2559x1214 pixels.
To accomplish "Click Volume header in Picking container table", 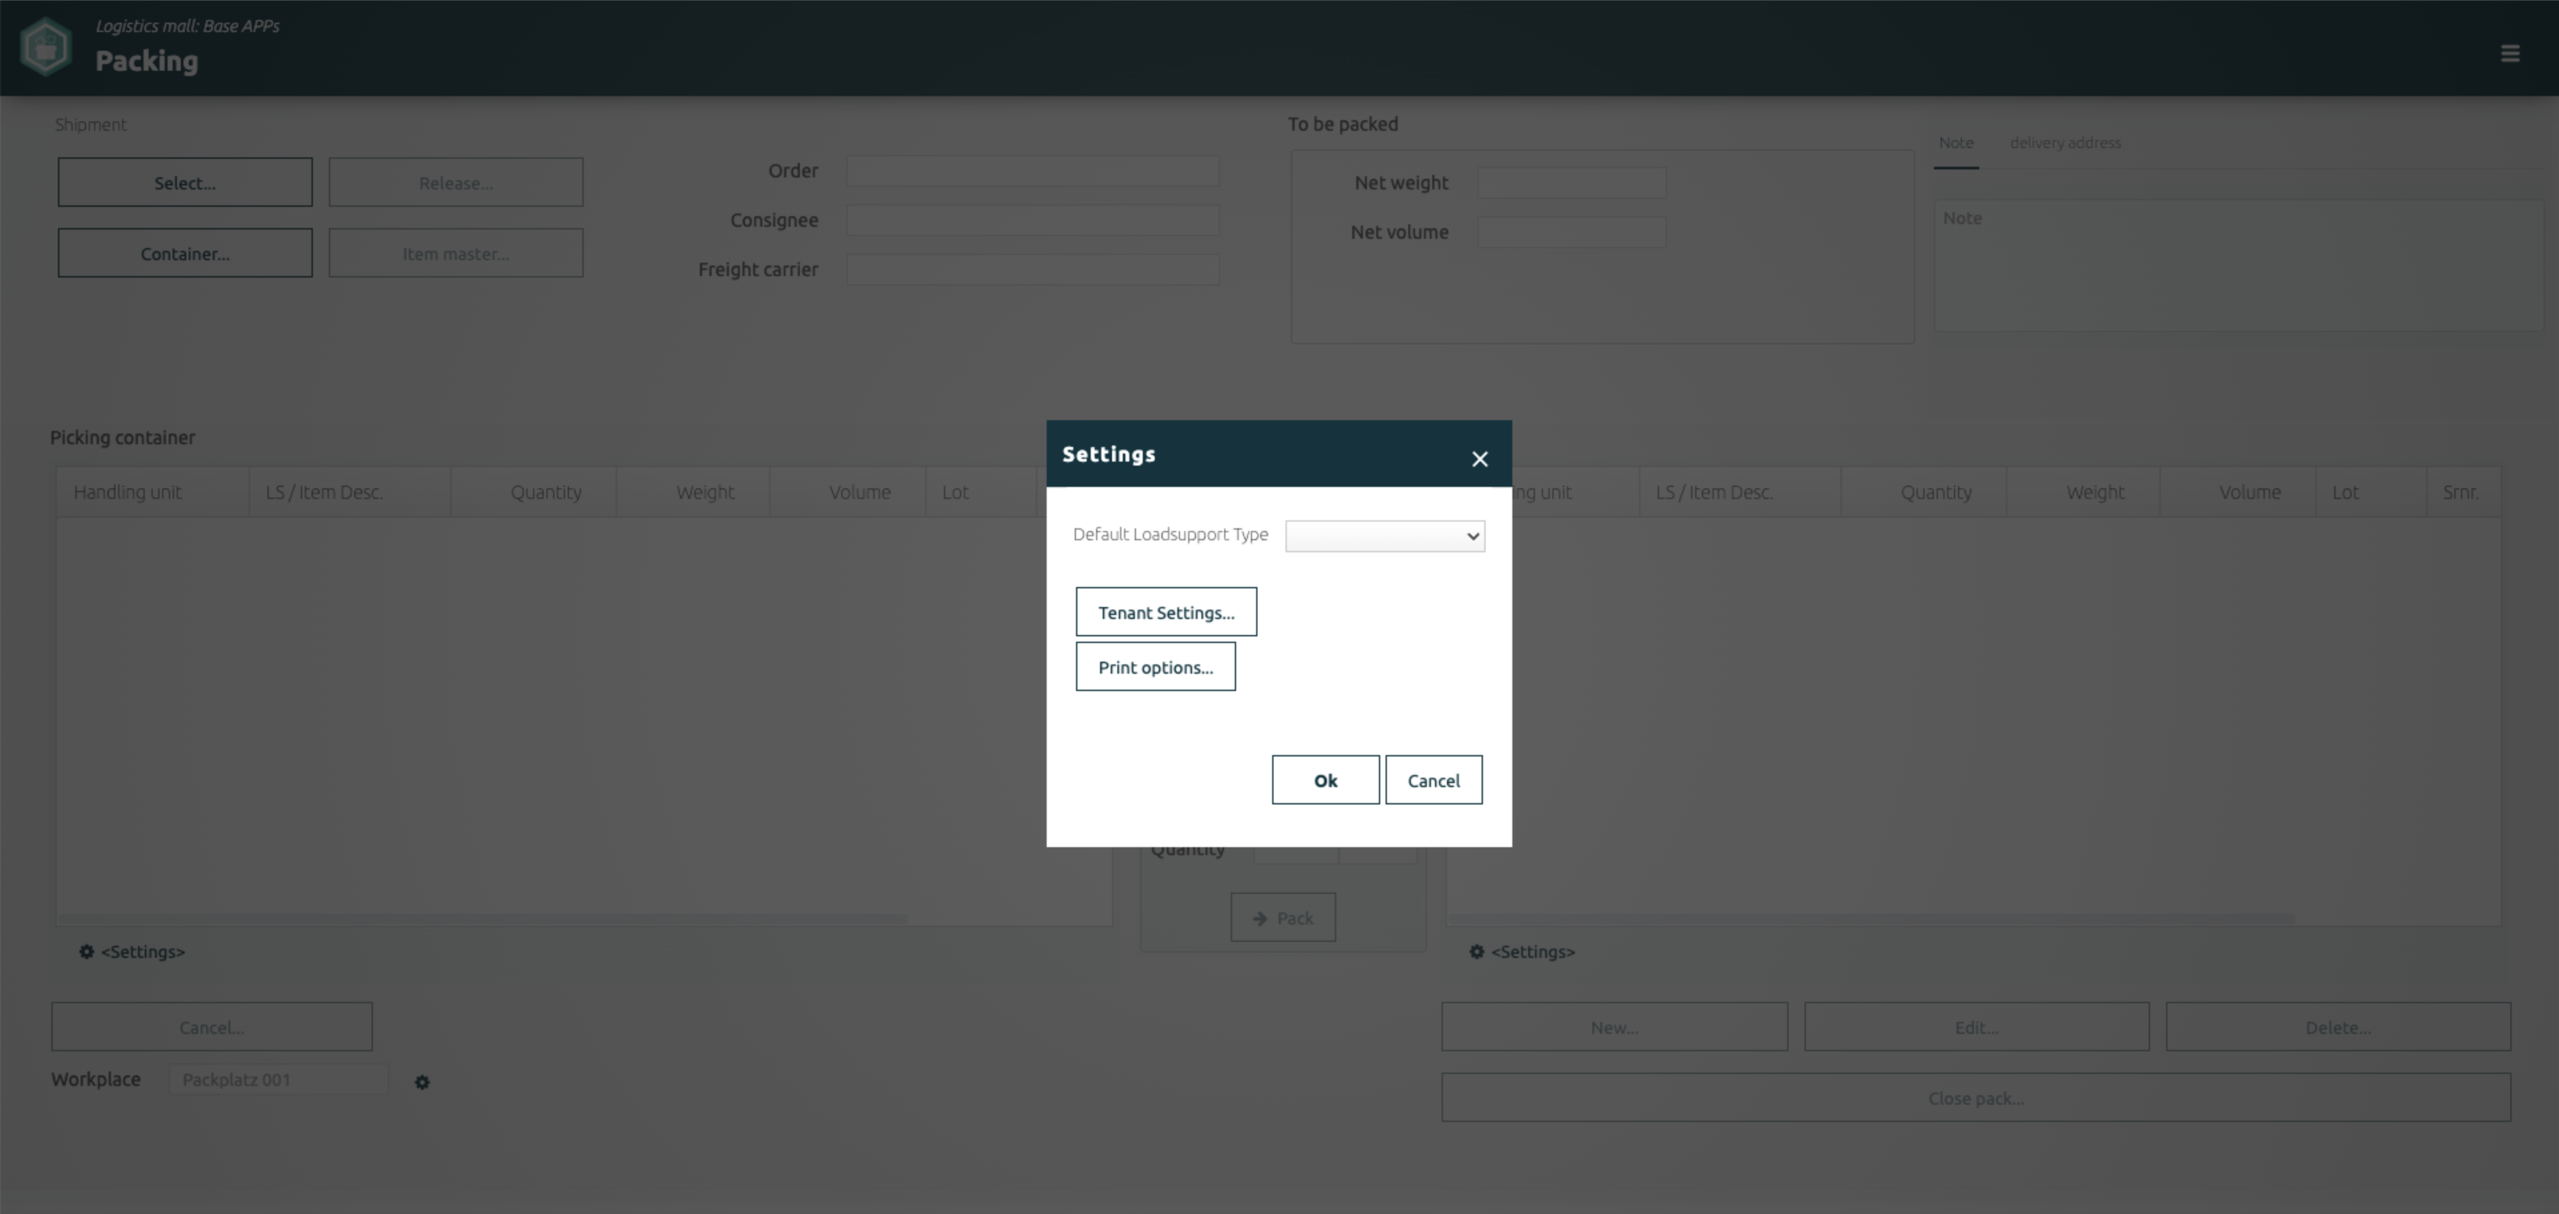I will [x=849, y=492].
